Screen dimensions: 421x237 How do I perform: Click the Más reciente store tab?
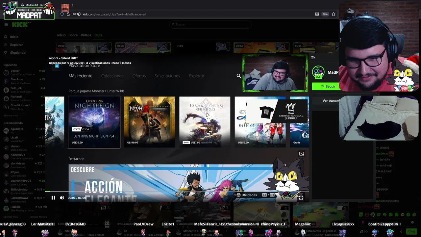pyautogui.click(x=80, y=76)
